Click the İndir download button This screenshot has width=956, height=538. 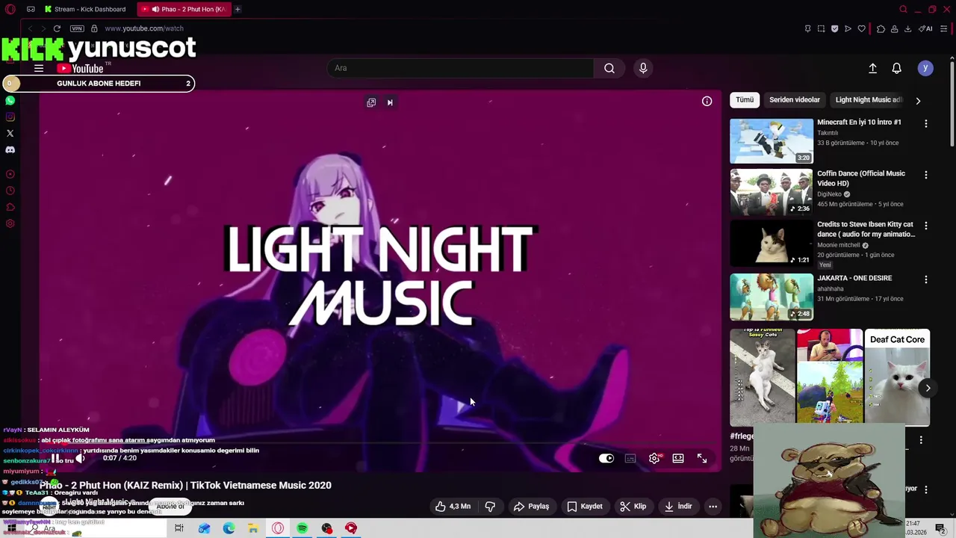coord(678,506)
